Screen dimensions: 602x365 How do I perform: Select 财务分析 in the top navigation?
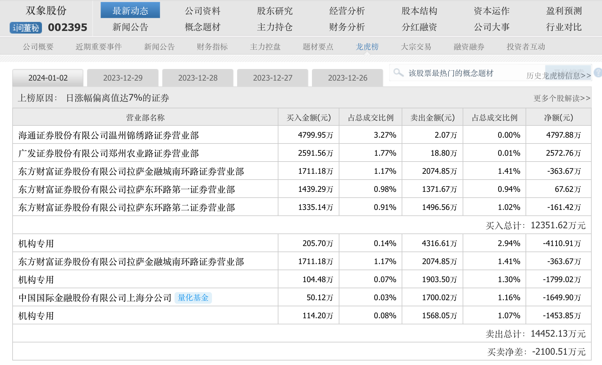coord(347,27)
